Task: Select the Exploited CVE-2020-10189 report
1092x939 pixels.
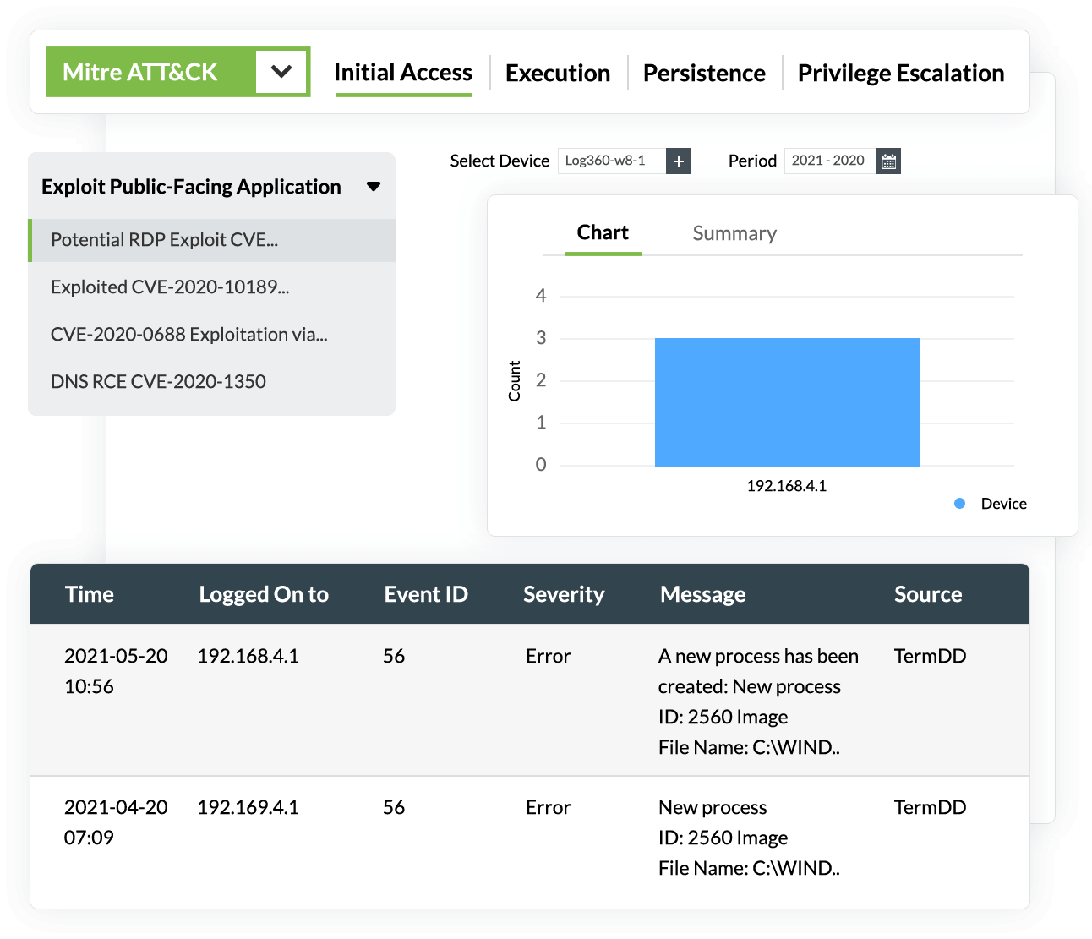Action: coord(170,287)
